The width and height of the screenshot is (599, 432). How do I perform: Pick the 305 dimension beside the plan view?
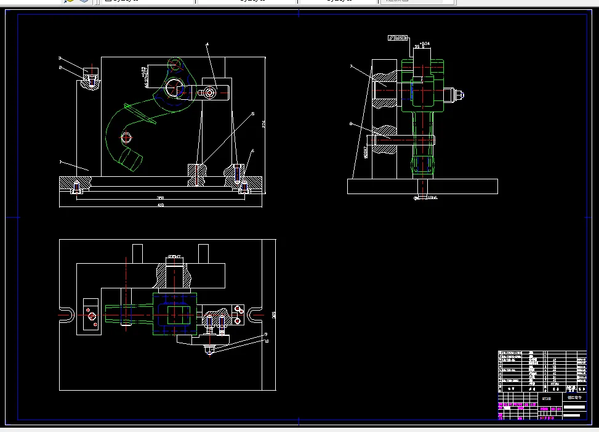273,316
